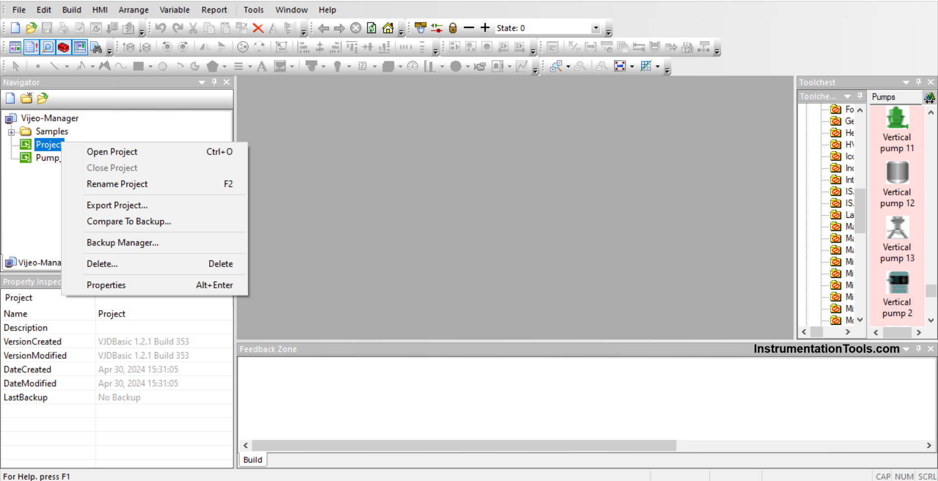
Task: Click Feedback Zone scroll right arrow
Action: point(929,445)
